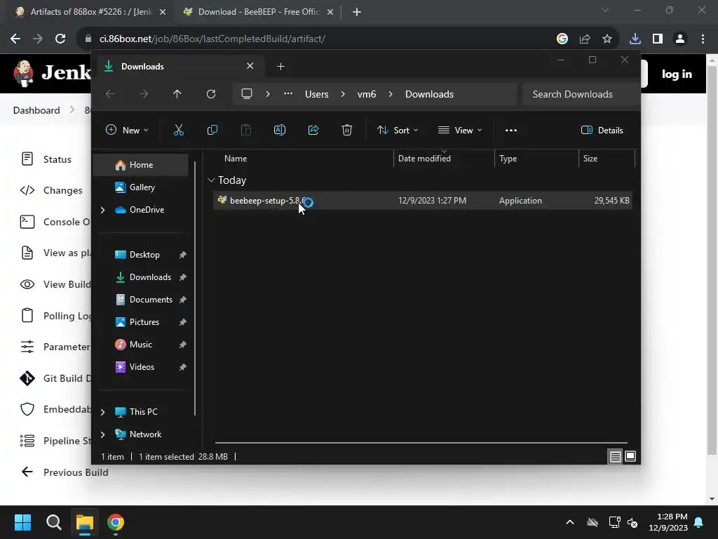Click Previous Build in Jenkins sidebar
This screenshot has height=539, width=718.
(65, 472)
